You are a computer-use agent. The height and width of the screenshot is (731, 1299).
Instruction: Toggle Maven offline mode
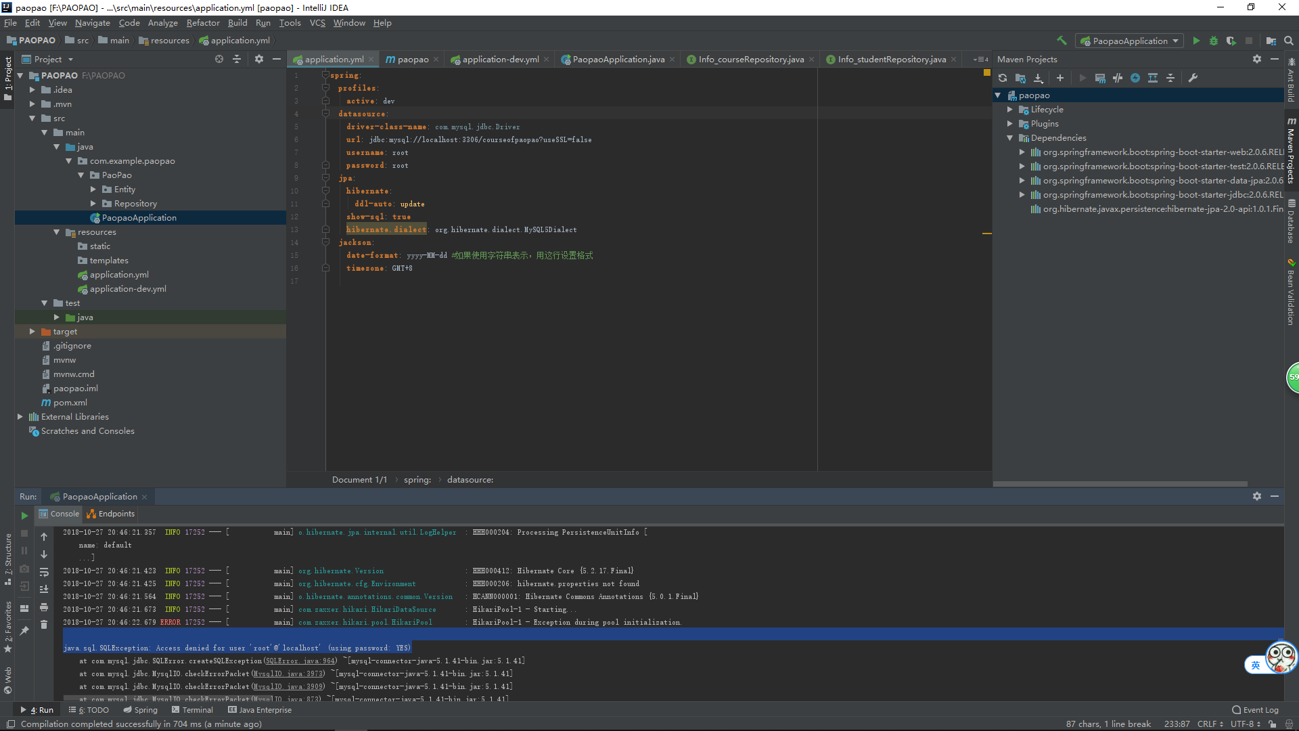[x=1118, y=78]
